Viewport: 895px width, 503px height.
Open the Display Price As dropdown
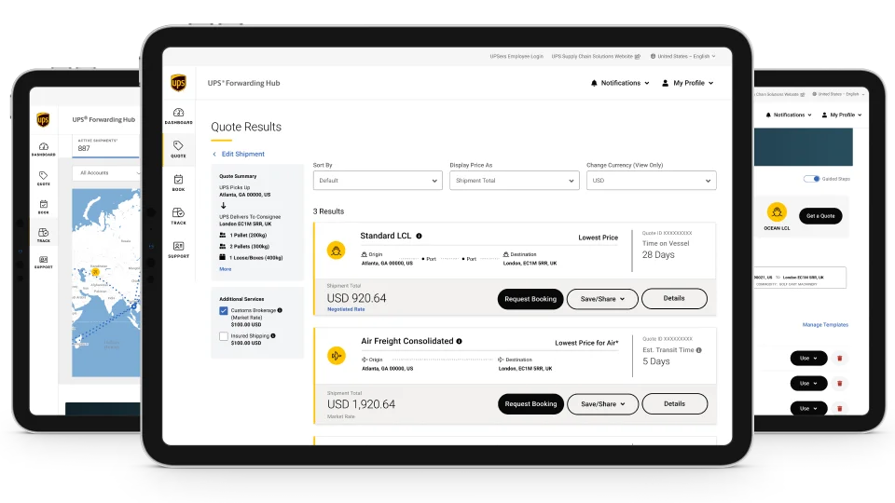(x=514, y=181)
